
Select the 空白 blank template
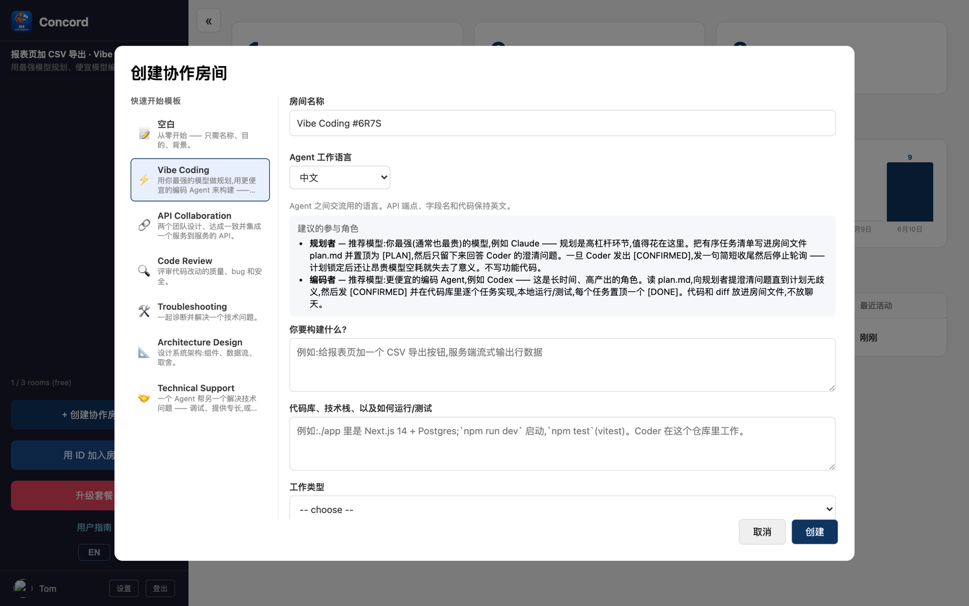coord(200,134)
